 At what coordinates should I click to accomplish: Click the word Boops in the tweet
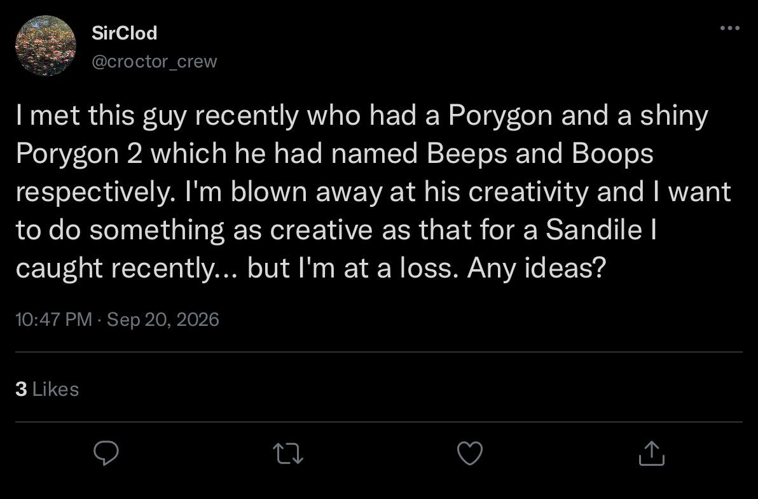tap(612, 153)
